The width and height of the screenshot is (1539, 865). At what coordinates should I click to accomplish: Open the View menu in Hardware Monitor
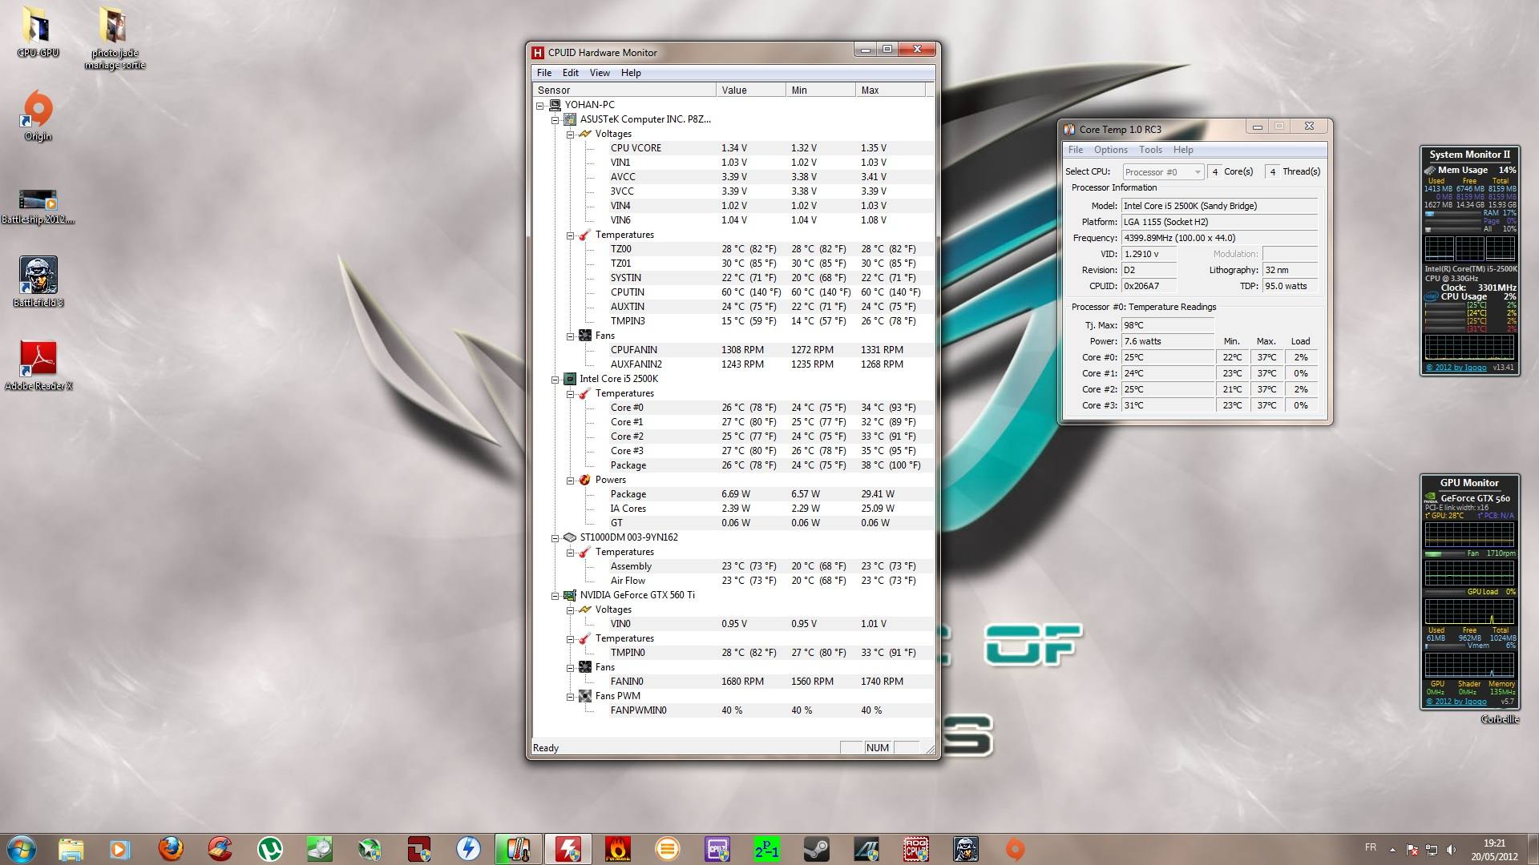600,73
